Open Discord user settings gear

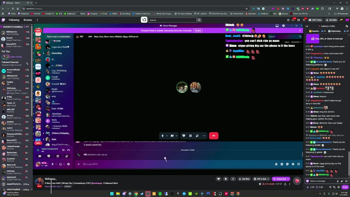coord(68,164)
